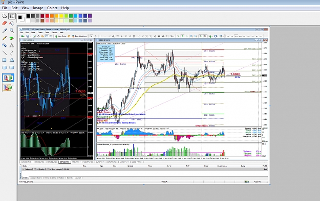
Task: Select the orange color swatch
Action: [52, 16]
